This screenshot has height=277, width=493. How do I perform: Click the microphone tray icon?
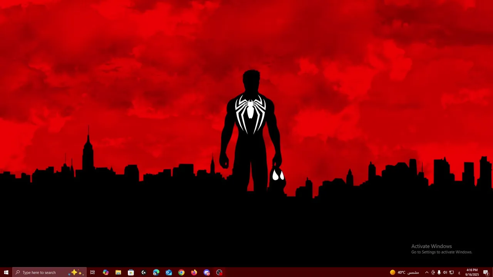tap(439, 272)
